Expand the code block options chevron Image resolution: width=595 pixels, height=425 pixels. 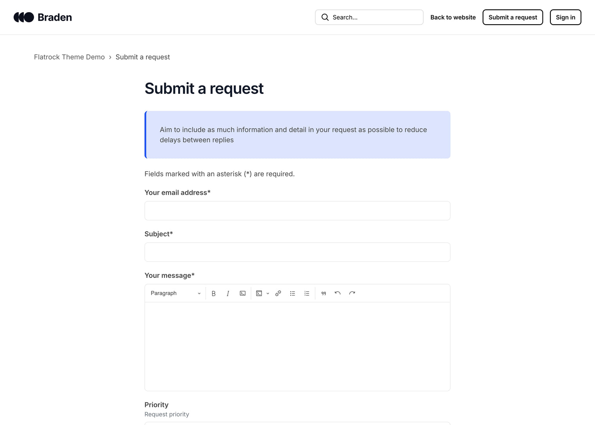click(x=268, y=293)
